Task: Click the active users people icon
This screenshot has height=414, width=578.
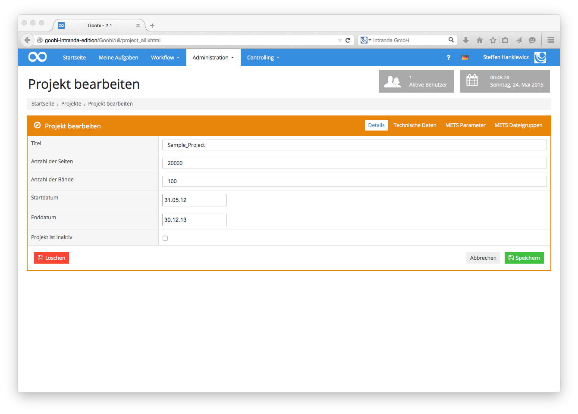Action: pyautogui.click(x=393, y=81)
